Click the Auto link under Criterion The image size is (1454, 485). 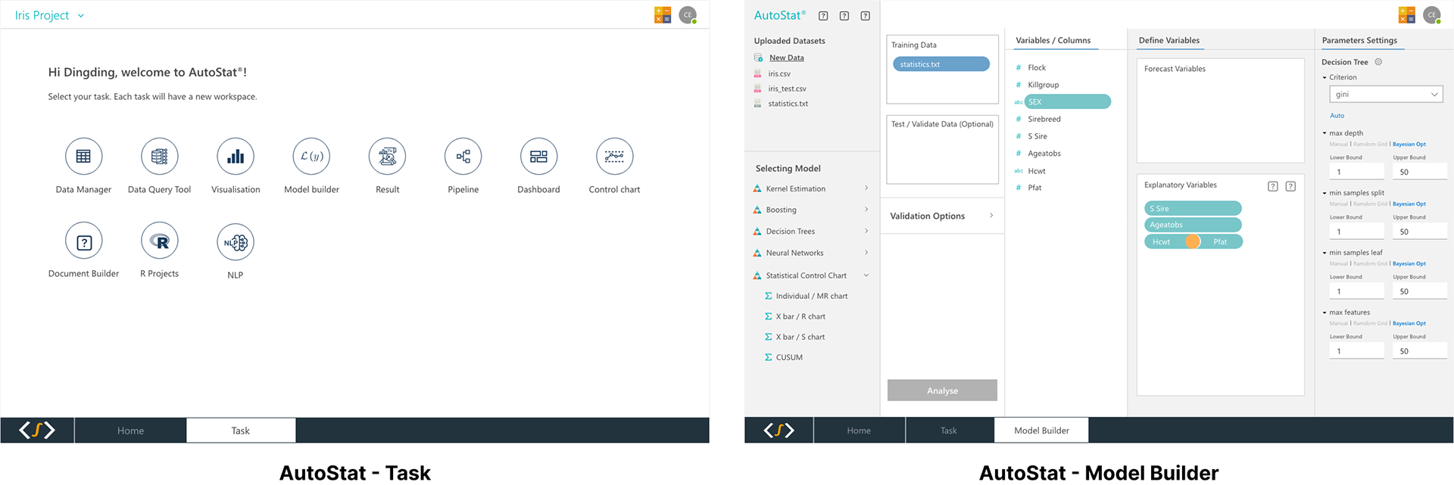[1337, 116]
